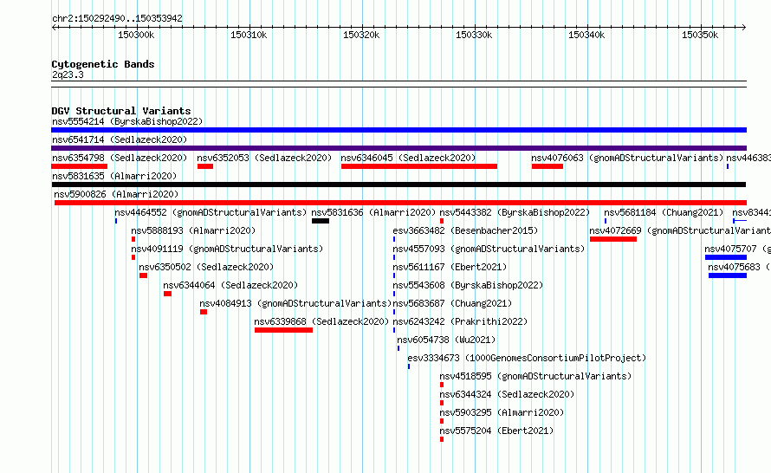
Task: Open nsv6243242 (Prakrithi2022) label
Action: (x=460, y=321)
